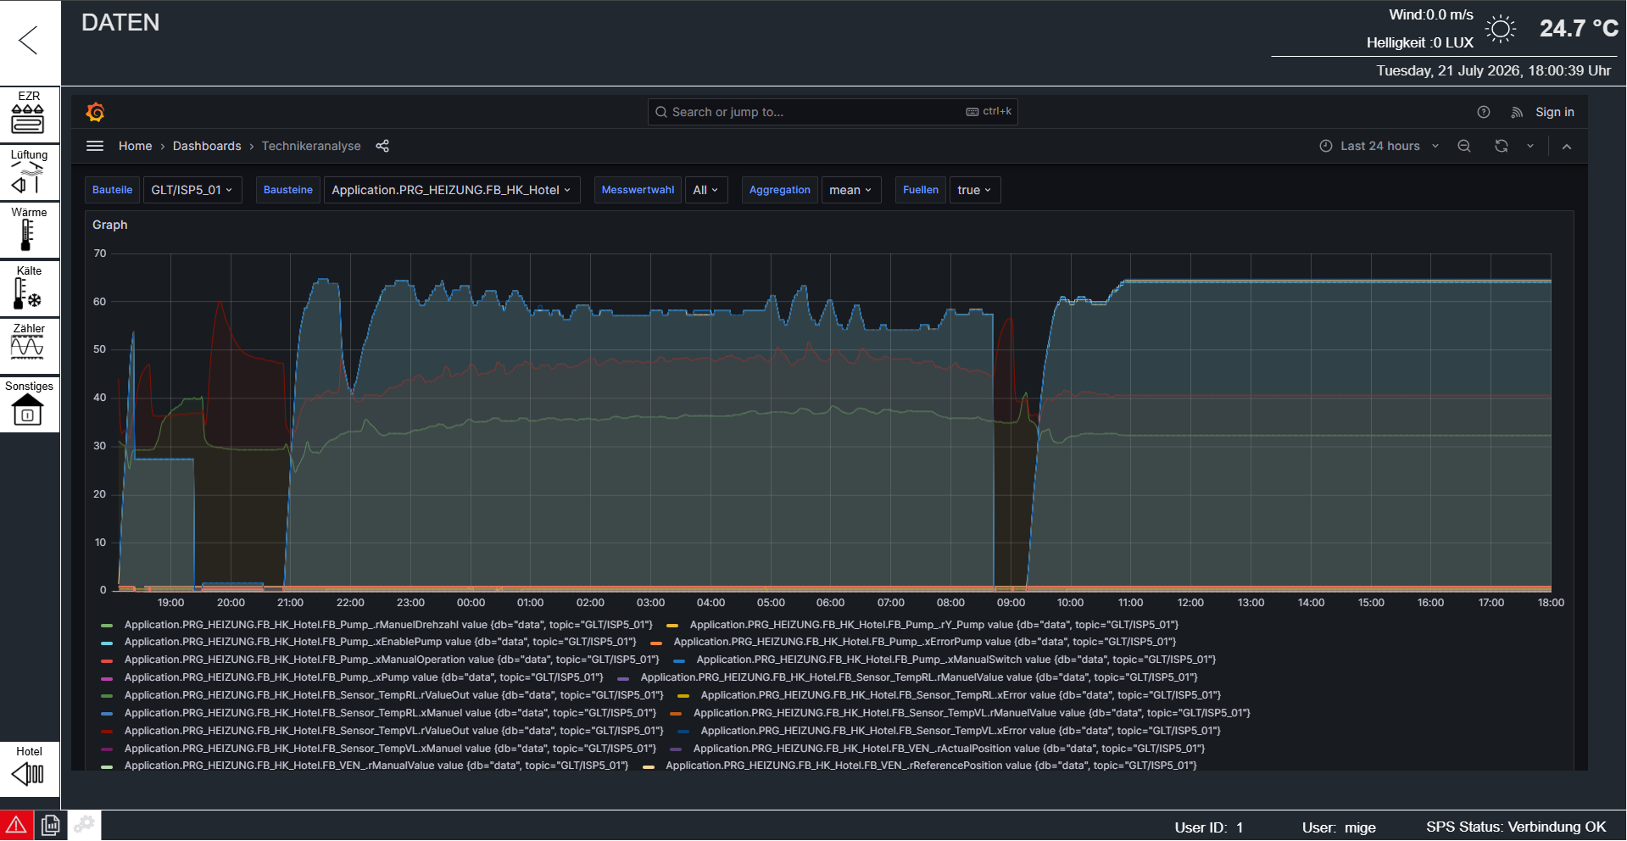1627x841 pixels.
Task: Toggle the Grafana hamburger menu
Action: click(95, 146)
